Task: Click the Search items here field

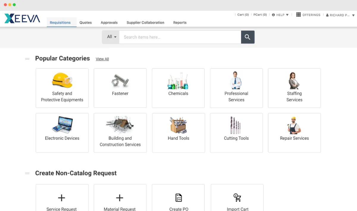Action: (x=180, y=37)
